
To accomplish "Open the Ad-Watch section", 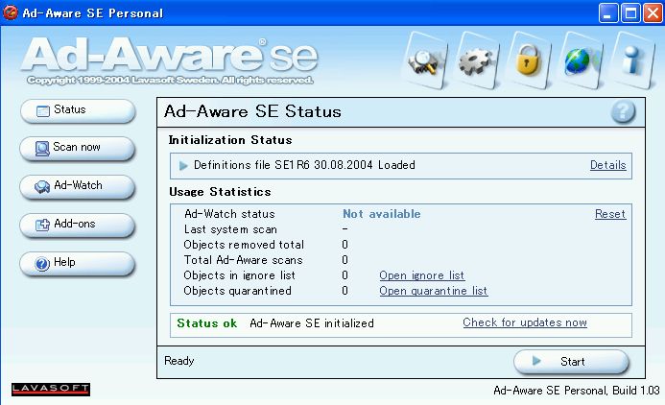I will 78,186.
